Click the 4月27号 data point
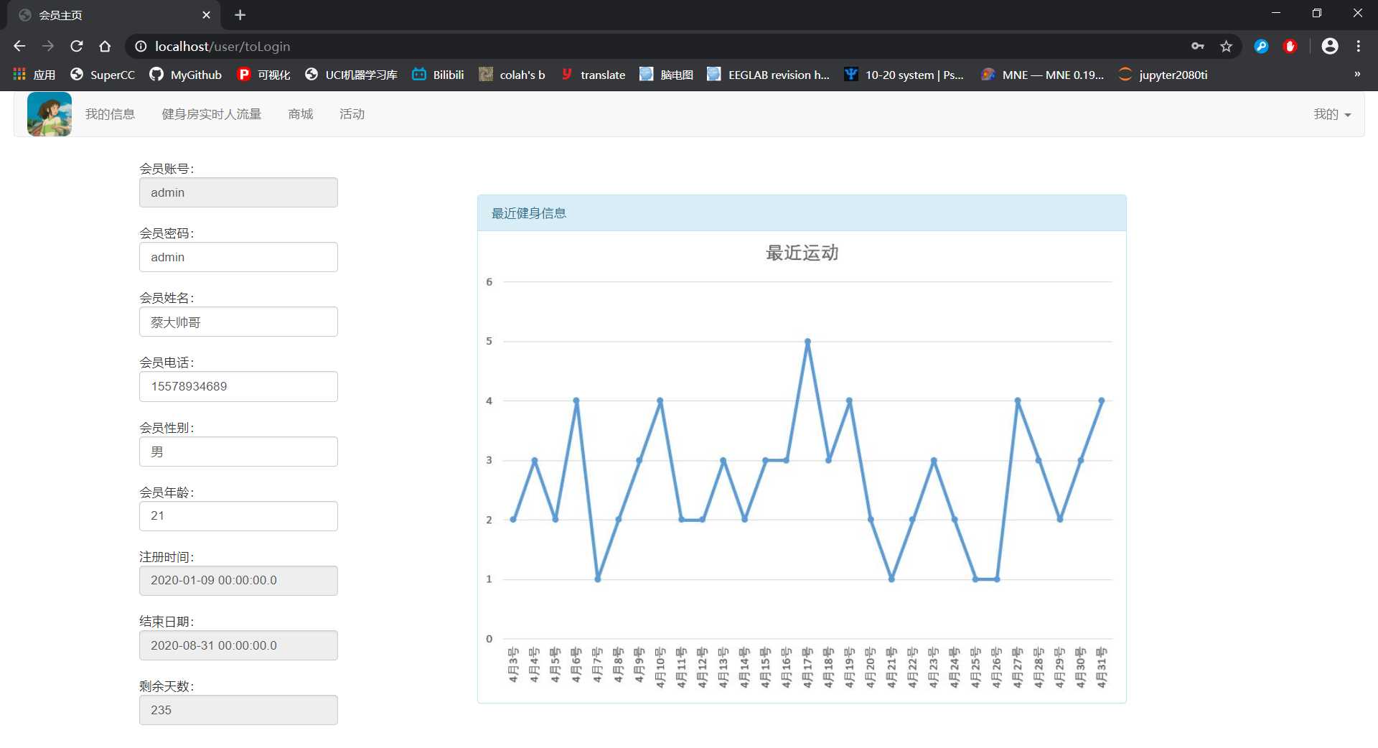 click(x=1018, y=401)
